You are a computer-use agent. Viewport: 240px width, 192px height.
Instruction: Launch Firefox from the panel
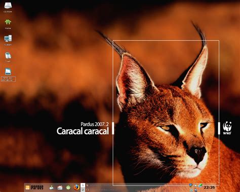point(76,187)
